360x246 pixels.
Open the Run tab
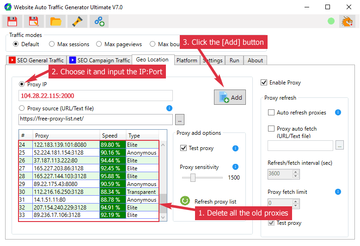234,60
